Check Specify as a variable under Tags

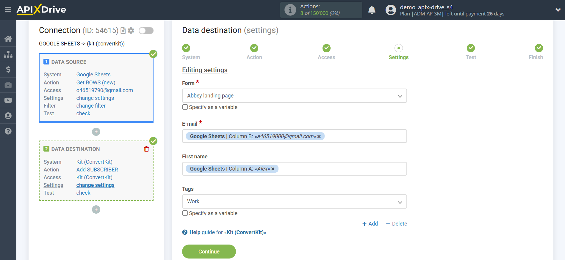coord(185,213)
